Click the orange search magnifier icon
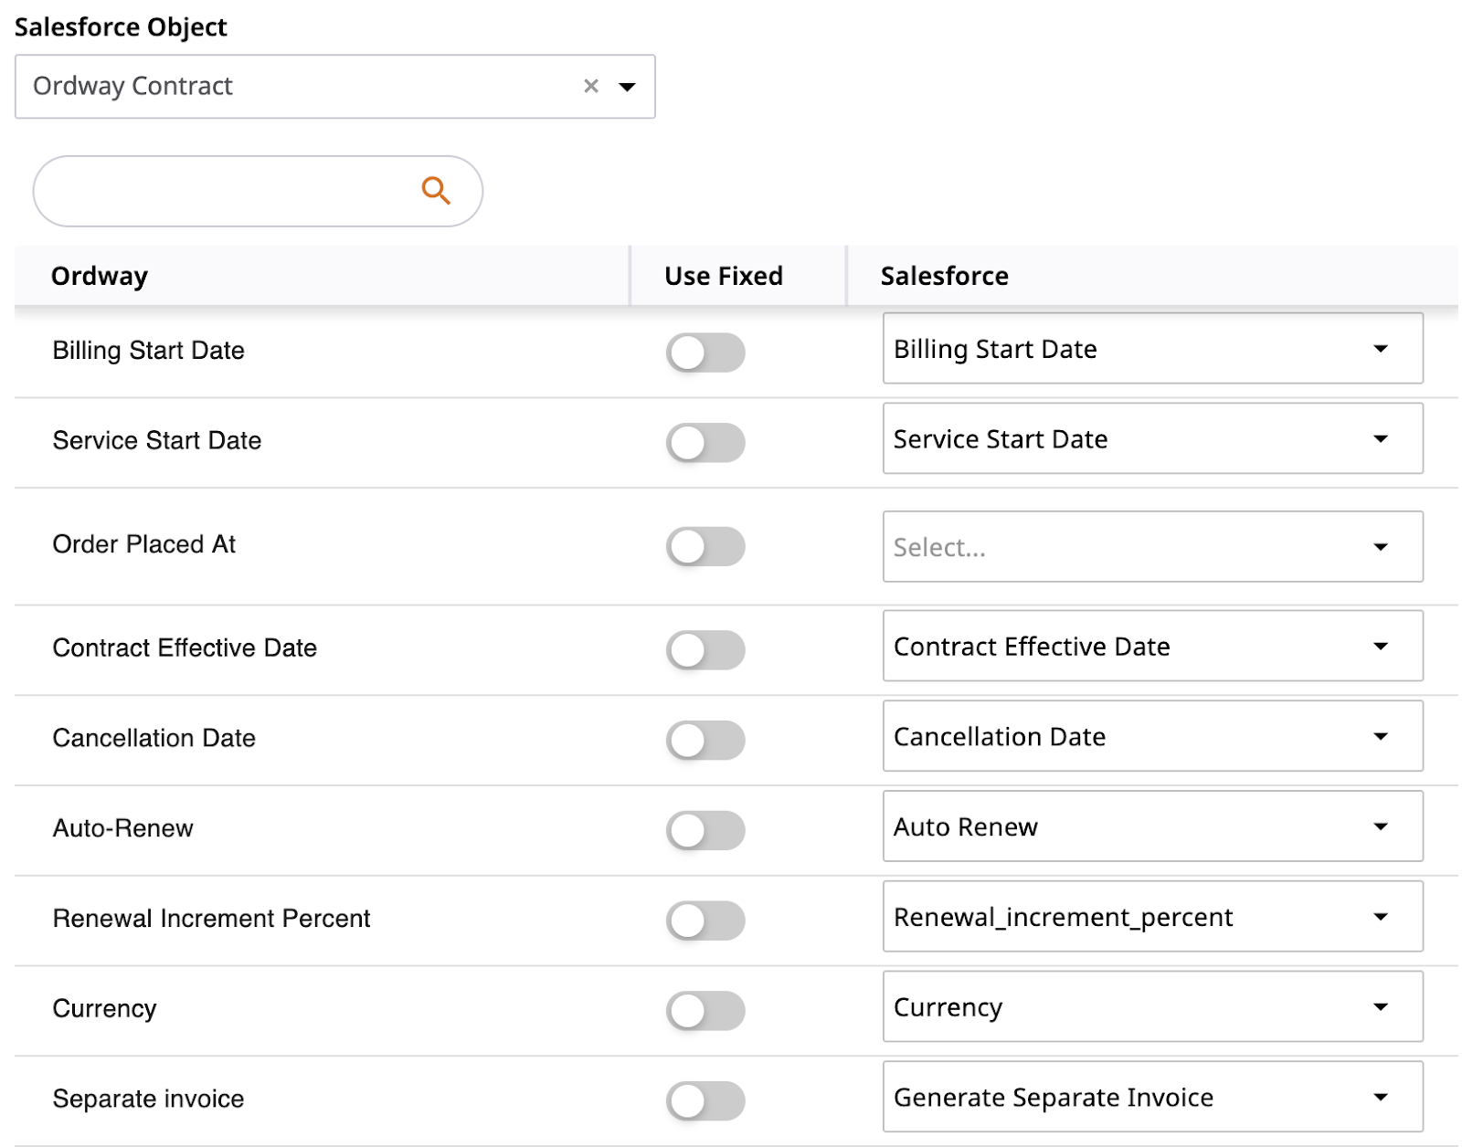Image resolution: width=1462 pixels, height=1147 pixels. 436,191
